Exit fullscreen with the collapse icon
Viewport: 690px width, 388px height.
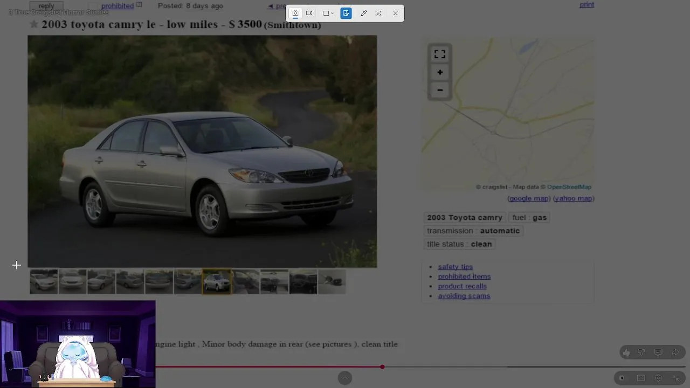tap(676, 378)
